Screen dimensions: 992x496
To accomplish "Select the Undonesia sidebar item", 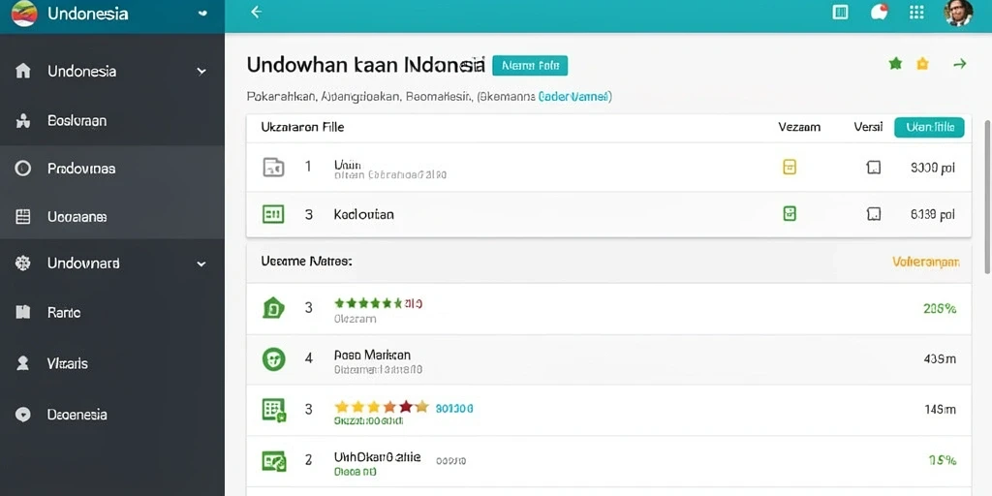I will 81,71.
